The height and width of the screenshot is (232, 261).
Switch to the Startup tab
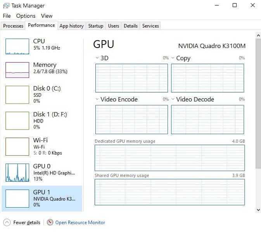coord(95,26)
